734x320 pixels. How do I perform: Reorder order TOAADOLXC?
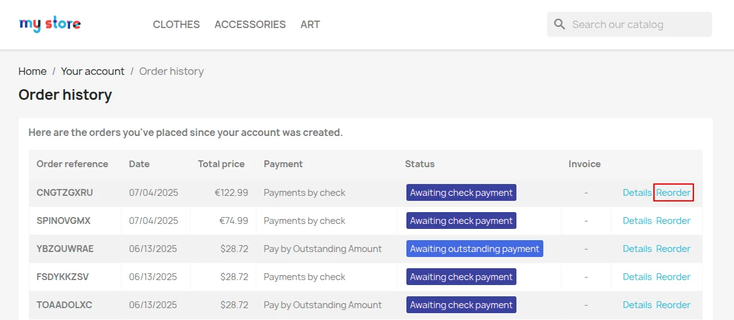click(x=673, y=305)
